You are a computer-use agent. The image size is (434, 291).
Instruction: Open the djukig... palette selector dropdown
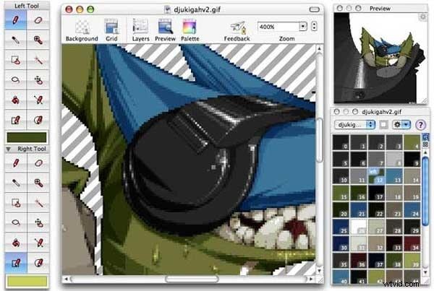[355, 125]
